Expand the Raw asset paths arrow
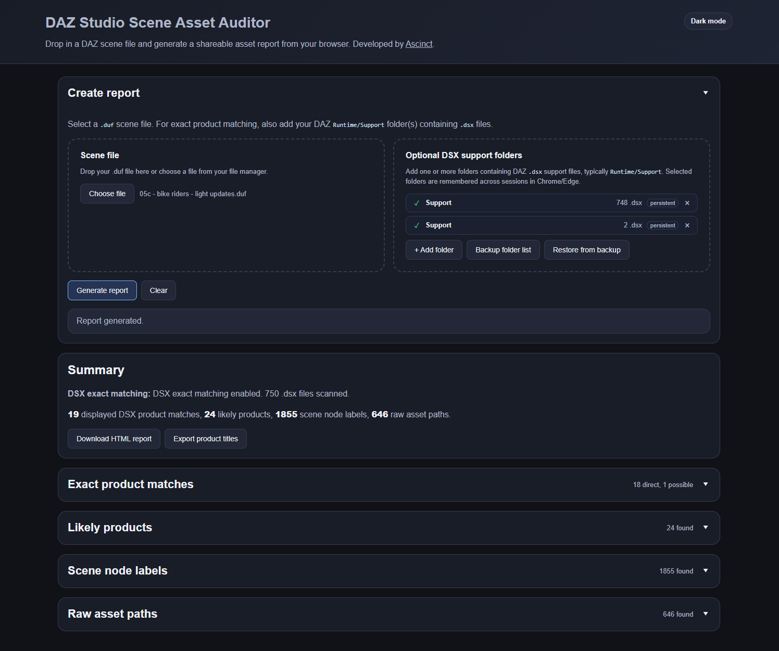The height and width of the screenshot is (651, 779). point(706,614)
